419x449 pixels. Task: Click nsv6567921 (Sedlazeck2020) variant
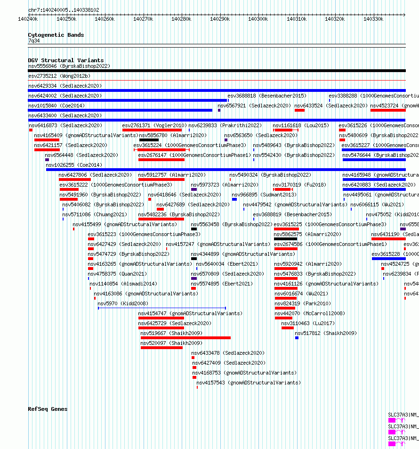[254, 106]
